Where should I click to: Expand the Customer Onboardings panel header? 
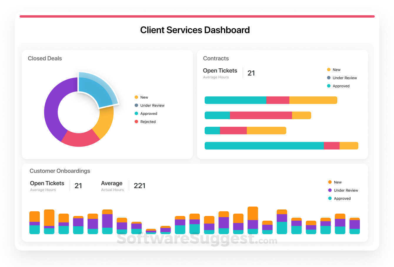60,171
